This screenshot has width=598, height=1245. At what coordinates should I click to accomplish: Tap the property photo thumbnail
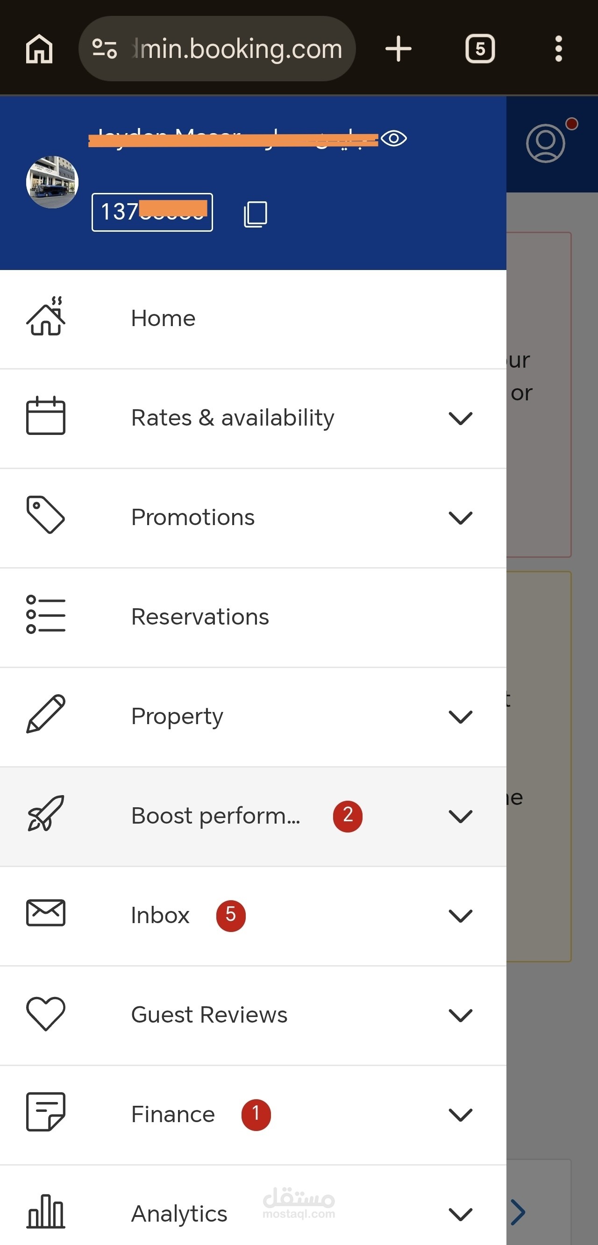(x=52, y=182)
